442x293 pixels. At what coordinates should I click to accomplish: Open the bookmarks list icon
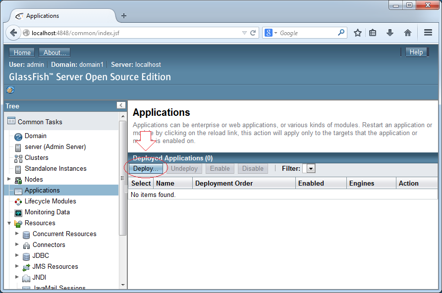pos(373,33)
